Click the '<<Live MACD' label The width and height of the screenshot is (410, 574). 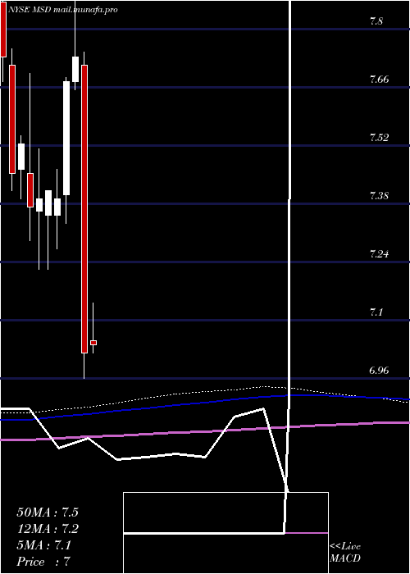click(x=345, y=553)
